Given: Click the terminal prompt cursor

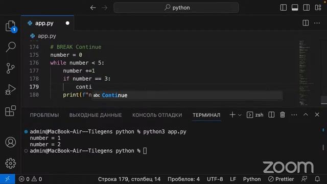Looking at the screenshot, I should 145,151.
